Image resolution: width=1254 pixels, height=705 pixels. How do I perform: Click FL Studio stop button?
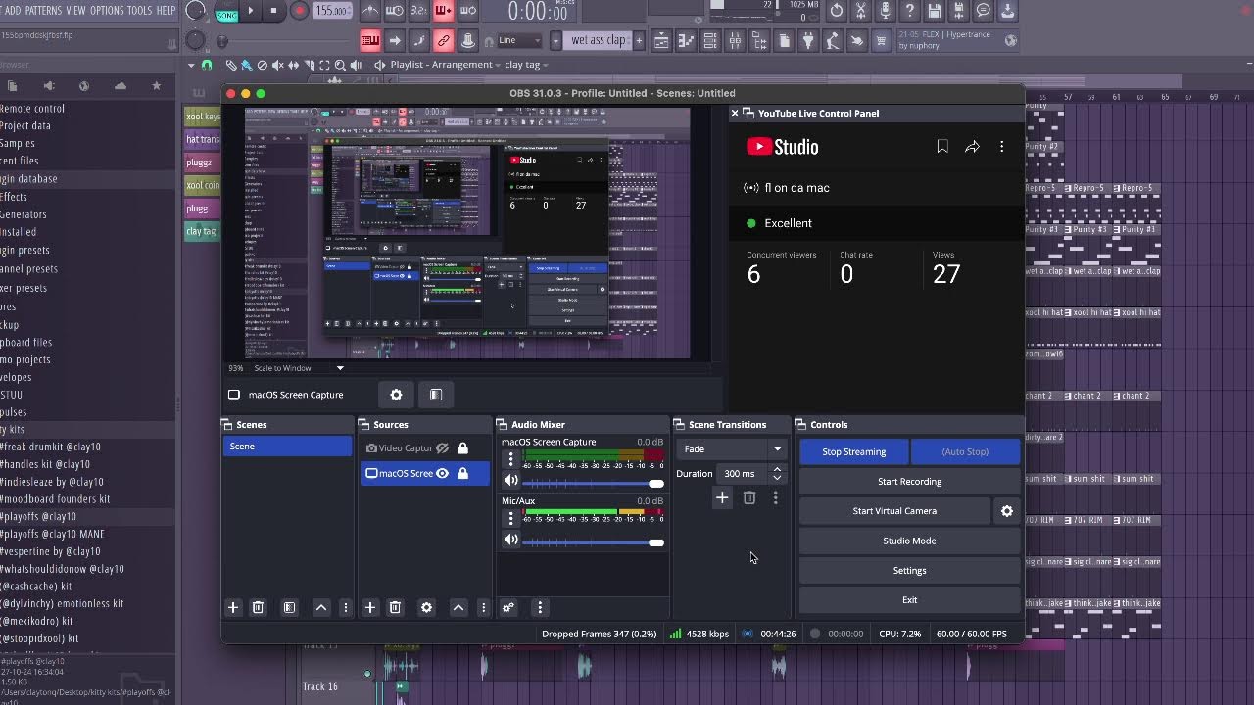click(273, 11)
